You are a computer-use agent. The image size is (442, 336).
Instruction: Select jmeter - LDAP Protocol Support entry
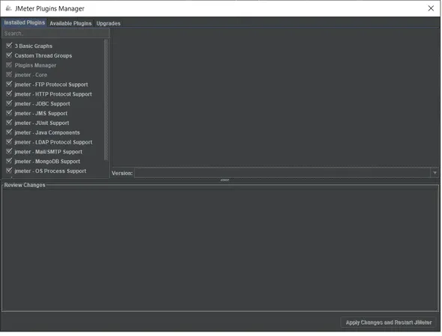53,142
